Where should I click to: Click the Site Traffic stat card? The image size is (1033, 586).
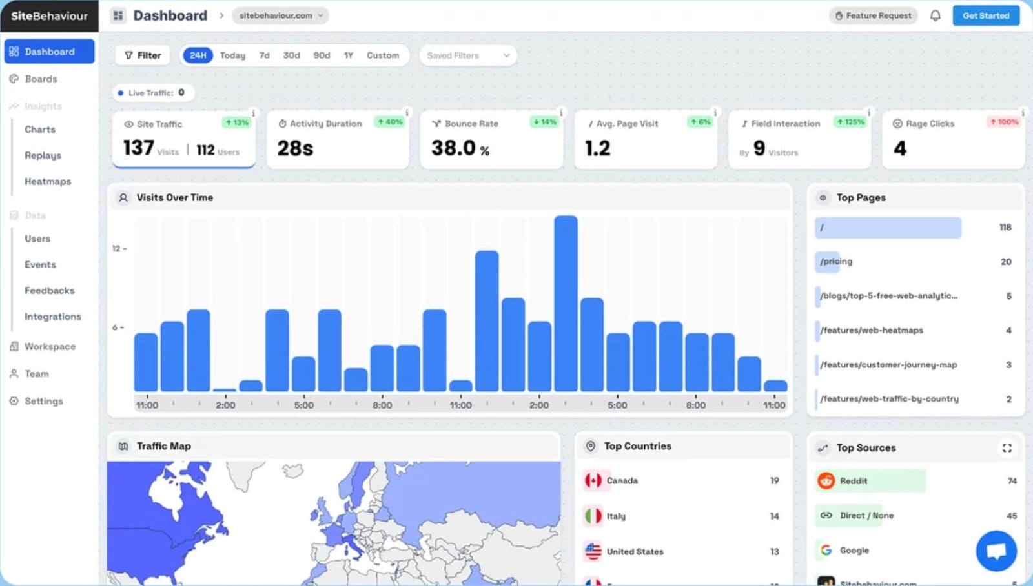click(x=183, y=139)
